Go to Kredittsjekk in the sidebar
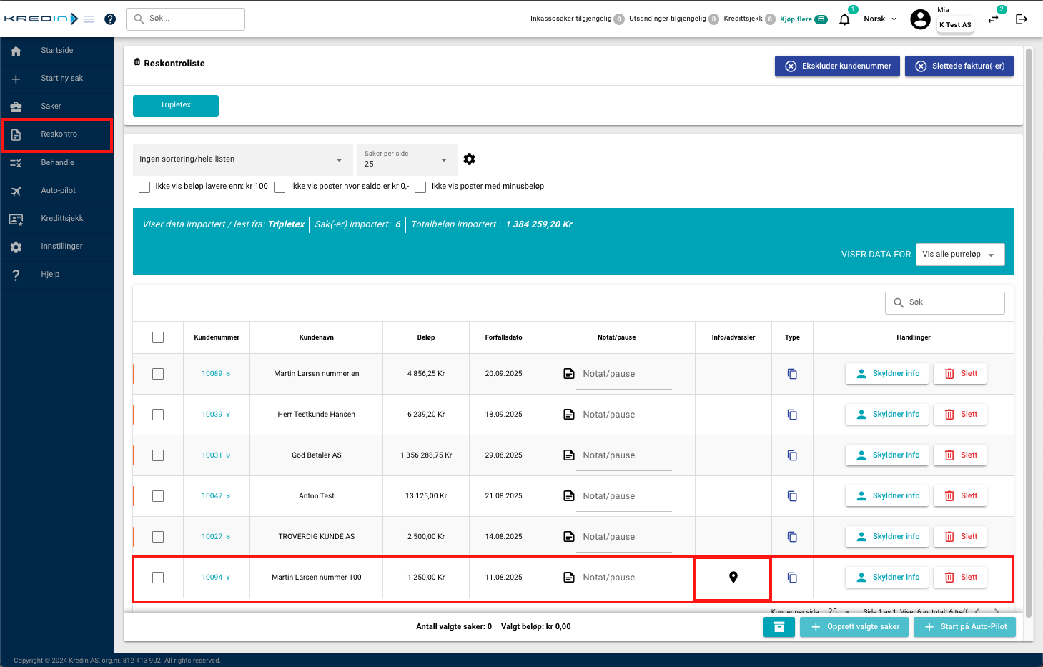The width and height of the screenshot is (1043, 667). [x=61, y=219]
